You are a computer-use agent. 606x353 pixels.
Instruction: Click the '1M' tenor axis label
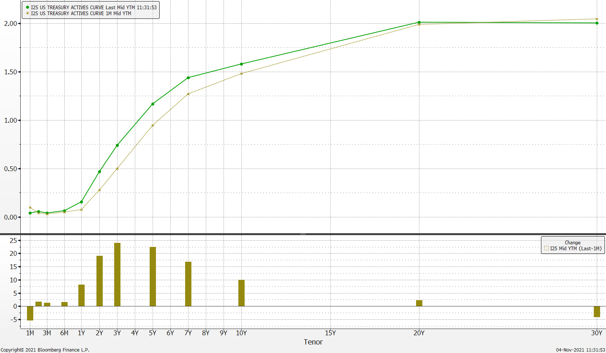[x=30, y=333]
